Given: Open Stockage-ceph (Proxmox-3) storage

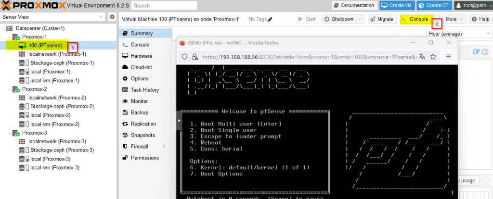Looking at the screenshot, I should [62, 150].
